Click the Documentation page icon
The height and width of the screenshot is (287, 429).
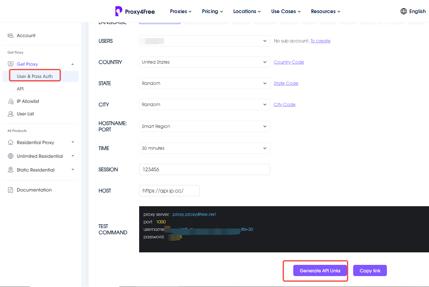11,190
